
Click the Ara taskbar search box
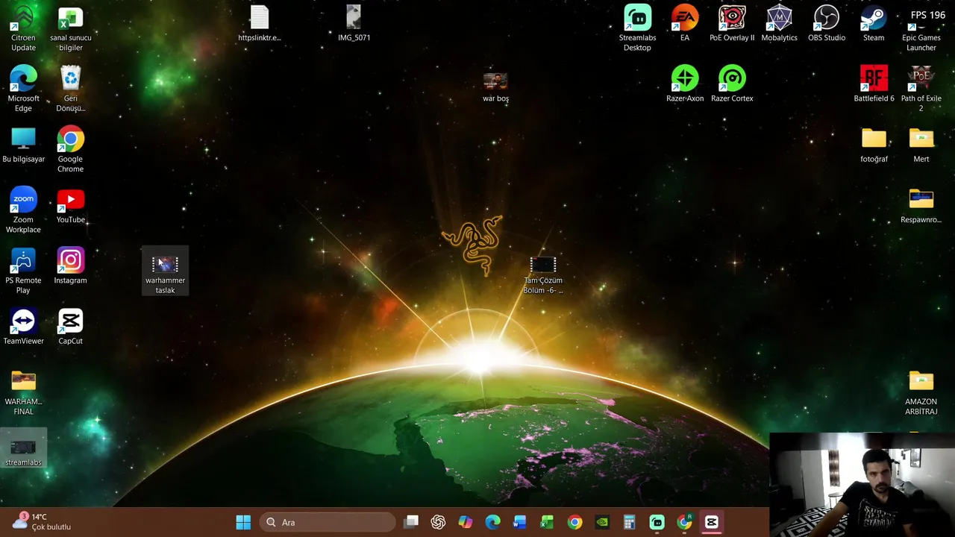tap(328, 522)
